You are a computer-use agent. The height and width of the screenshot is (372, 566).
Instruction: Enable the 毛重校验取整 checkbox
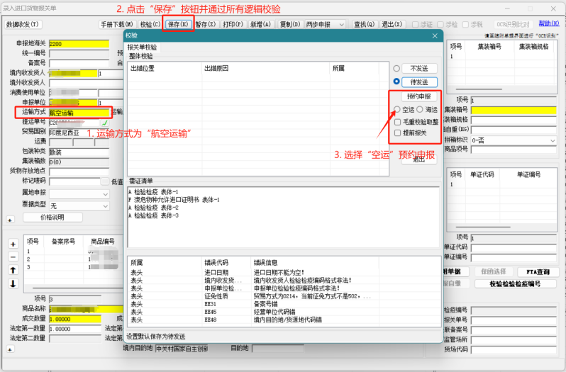(397, 122)
